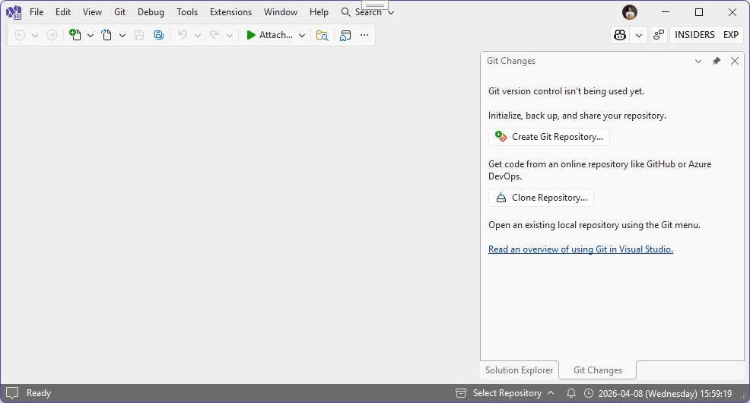This screenshot has width=750, height=403.
Task: Open the Tools menu
Action: pyautogui.click(x=187, y=12)
